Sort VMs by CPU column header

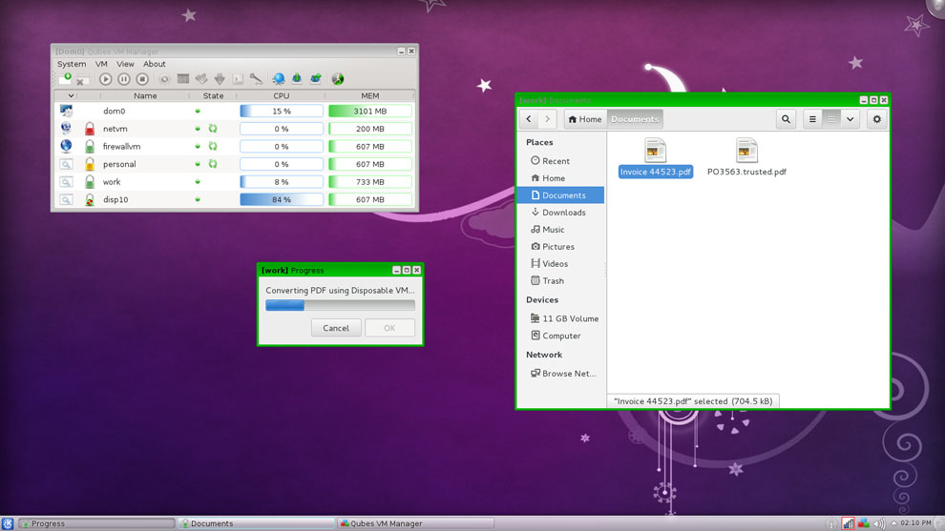(x=282, y=95)
